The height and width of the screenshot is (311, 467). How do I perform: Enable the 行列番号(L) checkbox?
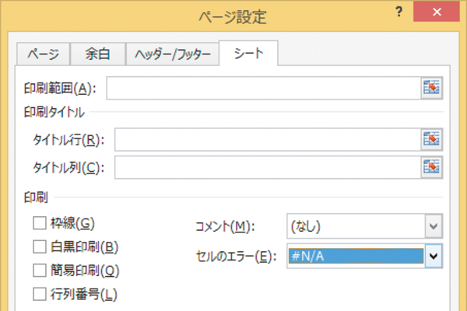pos(40,295)
